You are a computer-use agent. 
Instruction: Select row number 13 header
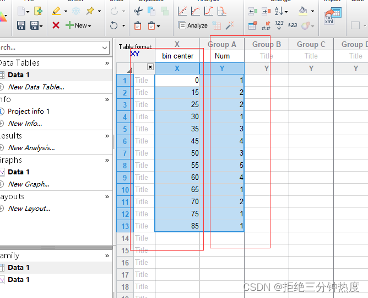125,226
